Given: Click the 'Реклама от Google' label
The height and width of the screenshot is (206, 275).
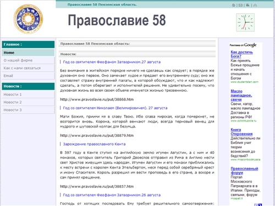Looking at the screenshot, I should pyautogui.click(x=243, y=45).
